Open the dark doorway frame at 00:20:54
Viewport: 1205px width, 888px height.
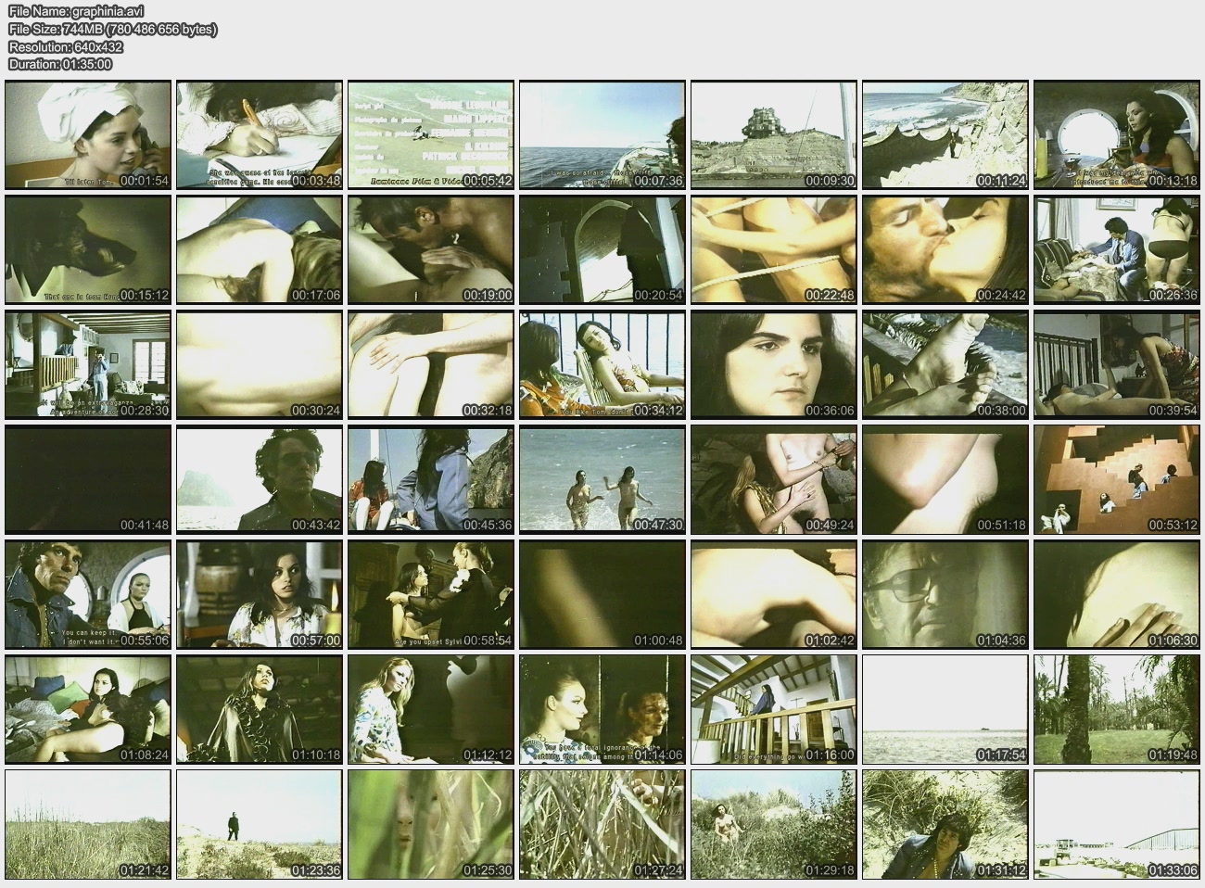tap(602, 250)
